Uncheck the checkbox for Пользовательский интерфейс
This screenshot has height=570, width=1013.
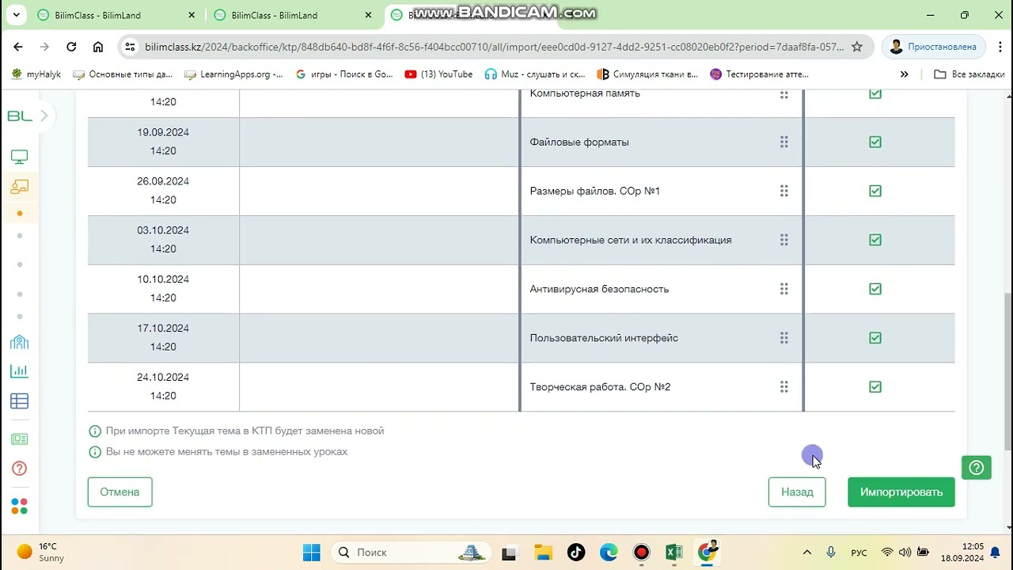pyautogui.click(x=875, y=338)
